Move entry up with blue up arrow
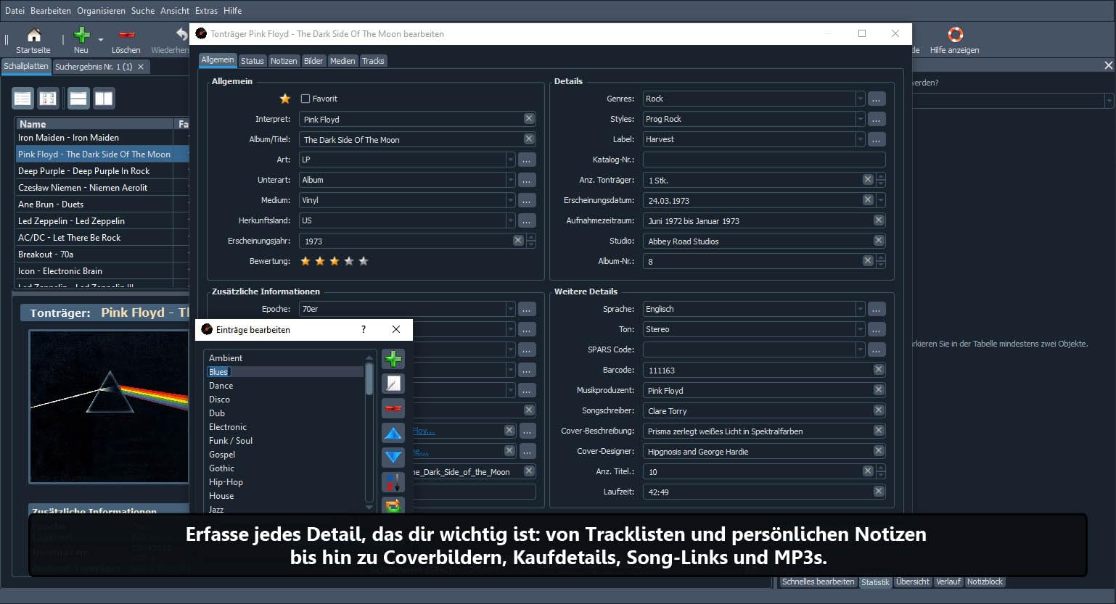Image resolution: width=1116 pixels, height=604 pixels. (393, 433)
